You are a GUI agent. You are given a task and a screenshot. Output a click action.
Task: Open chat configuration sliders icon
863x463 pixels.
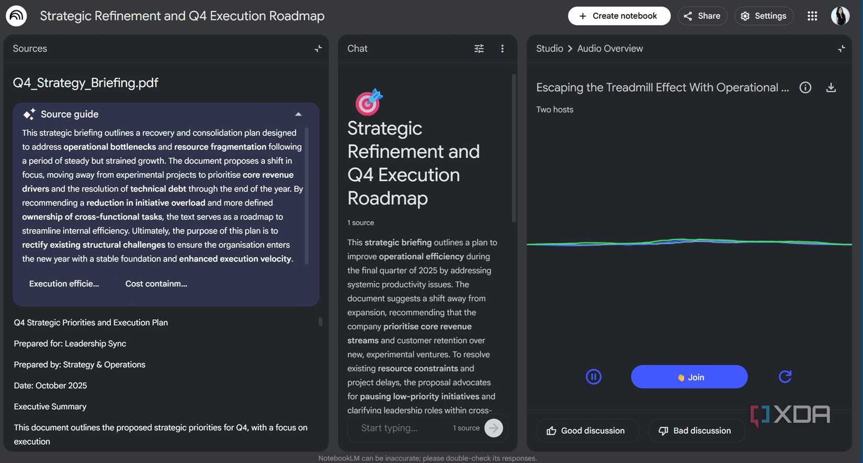tap(479, 49)
